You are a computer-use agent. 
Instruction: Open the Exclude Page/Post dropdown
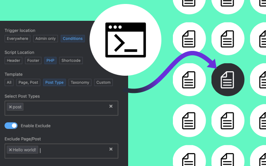[62, 151]
